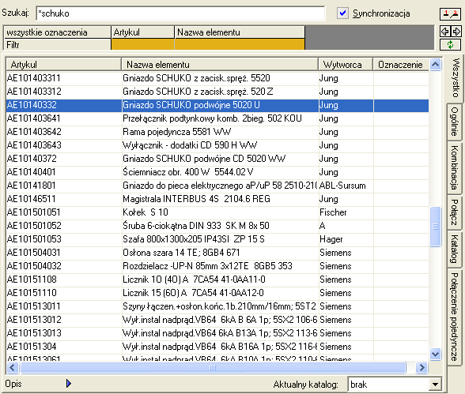Select Ściemniacz obr. 400 W row
Viewport: 465px width, 394px height.
[217, 172]
